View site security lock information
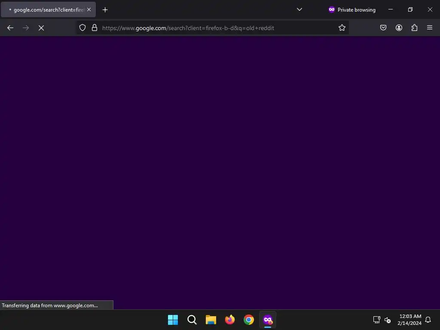The width and height of the screenshot is (440, 330). tap(95, 28)
